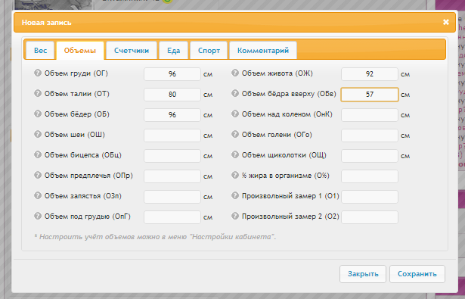The height and width of the screenshot is (299, 465).
Task: Click help icon next to Объем щиколотки (ОЩ)
Action: (235, 154)
